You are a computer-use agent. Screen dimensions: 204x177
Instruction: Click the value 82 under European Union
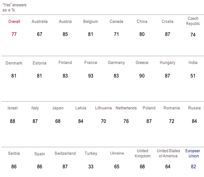(x=193, y=167)
